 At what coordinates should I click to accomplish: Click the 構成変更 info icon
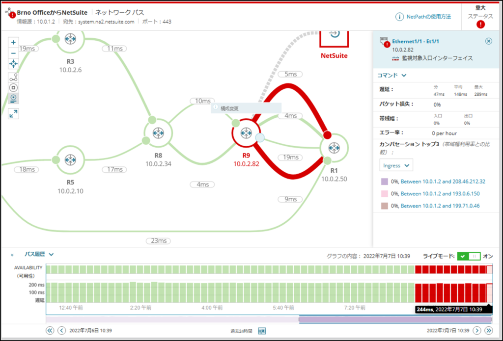[x=216, y=107]
